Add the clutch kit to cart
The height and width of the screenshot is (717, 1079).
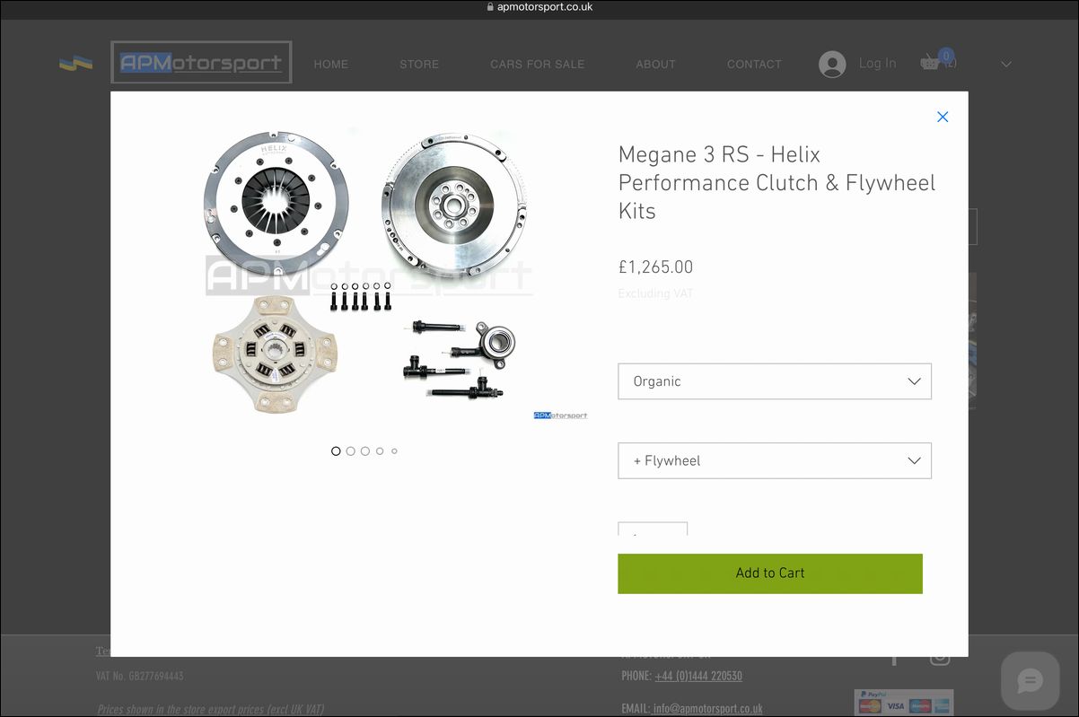(x=770, y=573)
